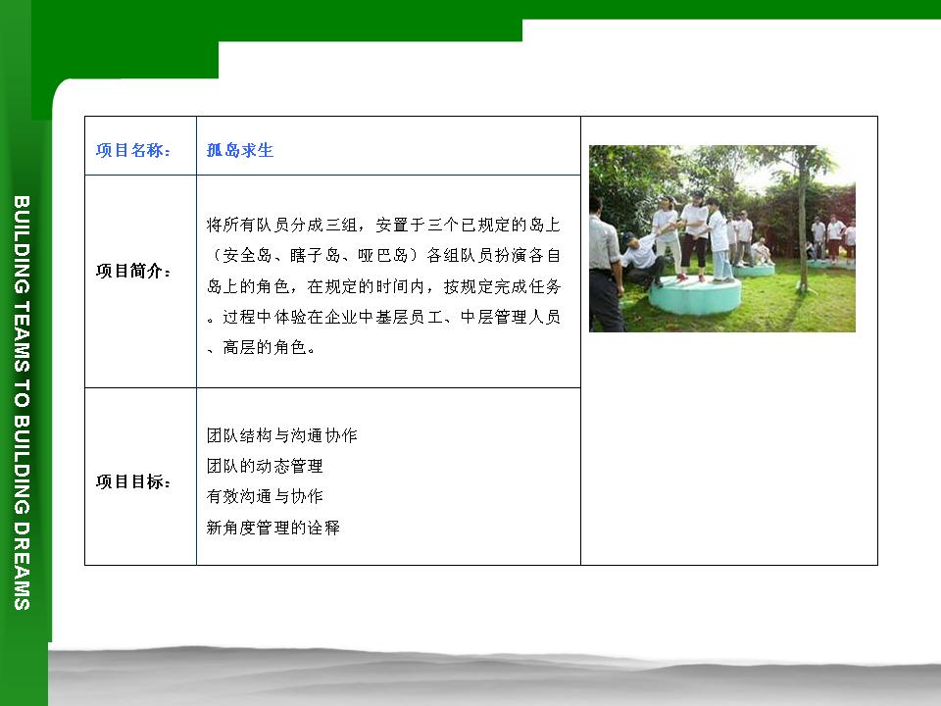Select vertical text BUILDING TEAMS TO BUILDING DREAMS
Screen dimensions: 941x706
(x=22, y=402)
